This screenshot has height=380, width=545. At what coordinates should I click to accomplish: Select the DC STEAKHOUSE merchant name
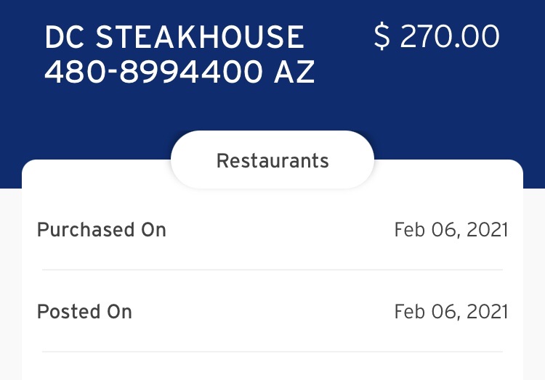coord(174,38)
